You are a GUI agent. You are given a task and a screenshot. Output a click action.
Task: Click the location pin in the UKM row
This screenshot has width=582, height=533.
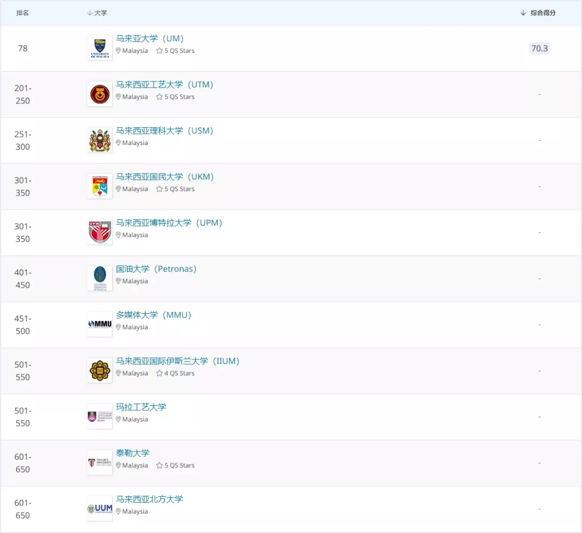(x=119, y=189)
